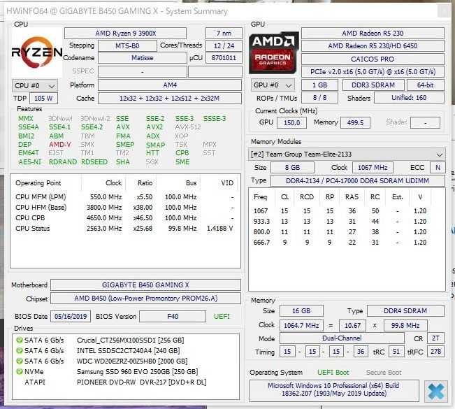
Task: Click the tRFC 278 value
Action: coord(436,352)
